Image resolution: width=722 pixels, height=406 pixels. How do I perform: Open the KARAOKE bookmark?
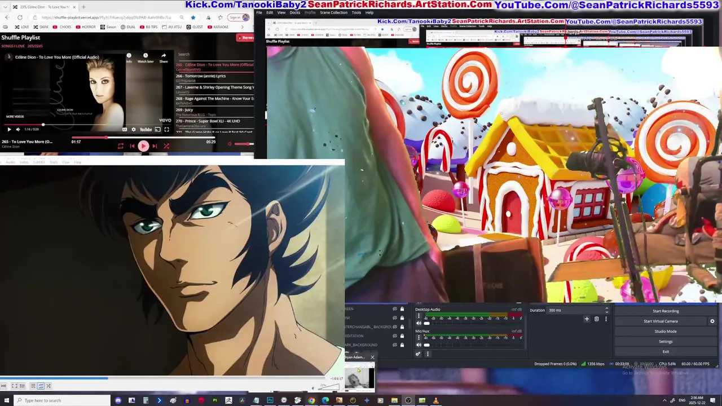218,27
